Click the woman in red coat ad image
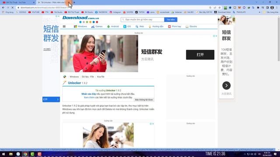Viewport: 280px width, 157px height. [x=99, y=53]
